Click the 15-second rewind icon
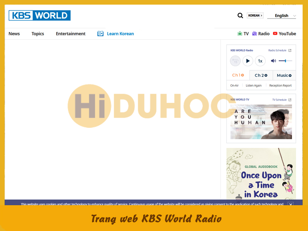The height and width of the screenshot is (231, 308). click(x=235, y=61)
